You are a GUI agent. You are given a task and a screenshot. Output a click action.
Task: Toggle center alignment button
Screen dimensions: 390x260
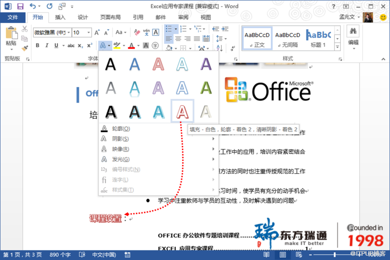click(178, 38)
